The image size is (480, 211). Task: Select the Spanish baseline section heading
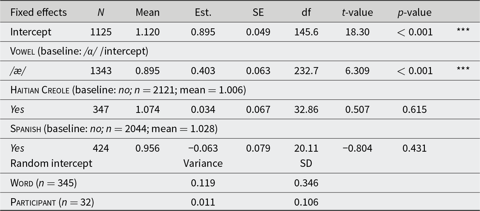114,129
